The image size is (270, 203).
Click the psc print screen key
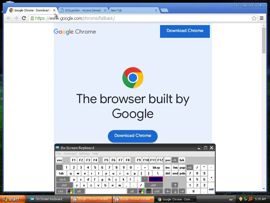click(168, 160)
